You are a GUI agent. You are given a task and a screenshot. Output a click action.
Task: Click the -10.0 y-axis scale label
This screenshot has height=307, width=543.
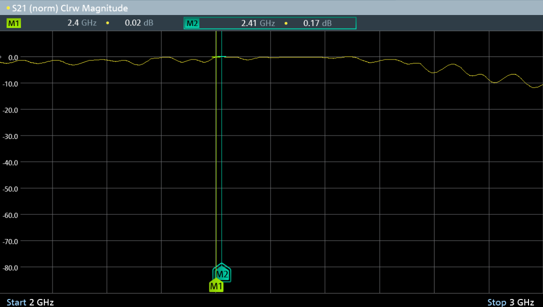tap(10, 83)
